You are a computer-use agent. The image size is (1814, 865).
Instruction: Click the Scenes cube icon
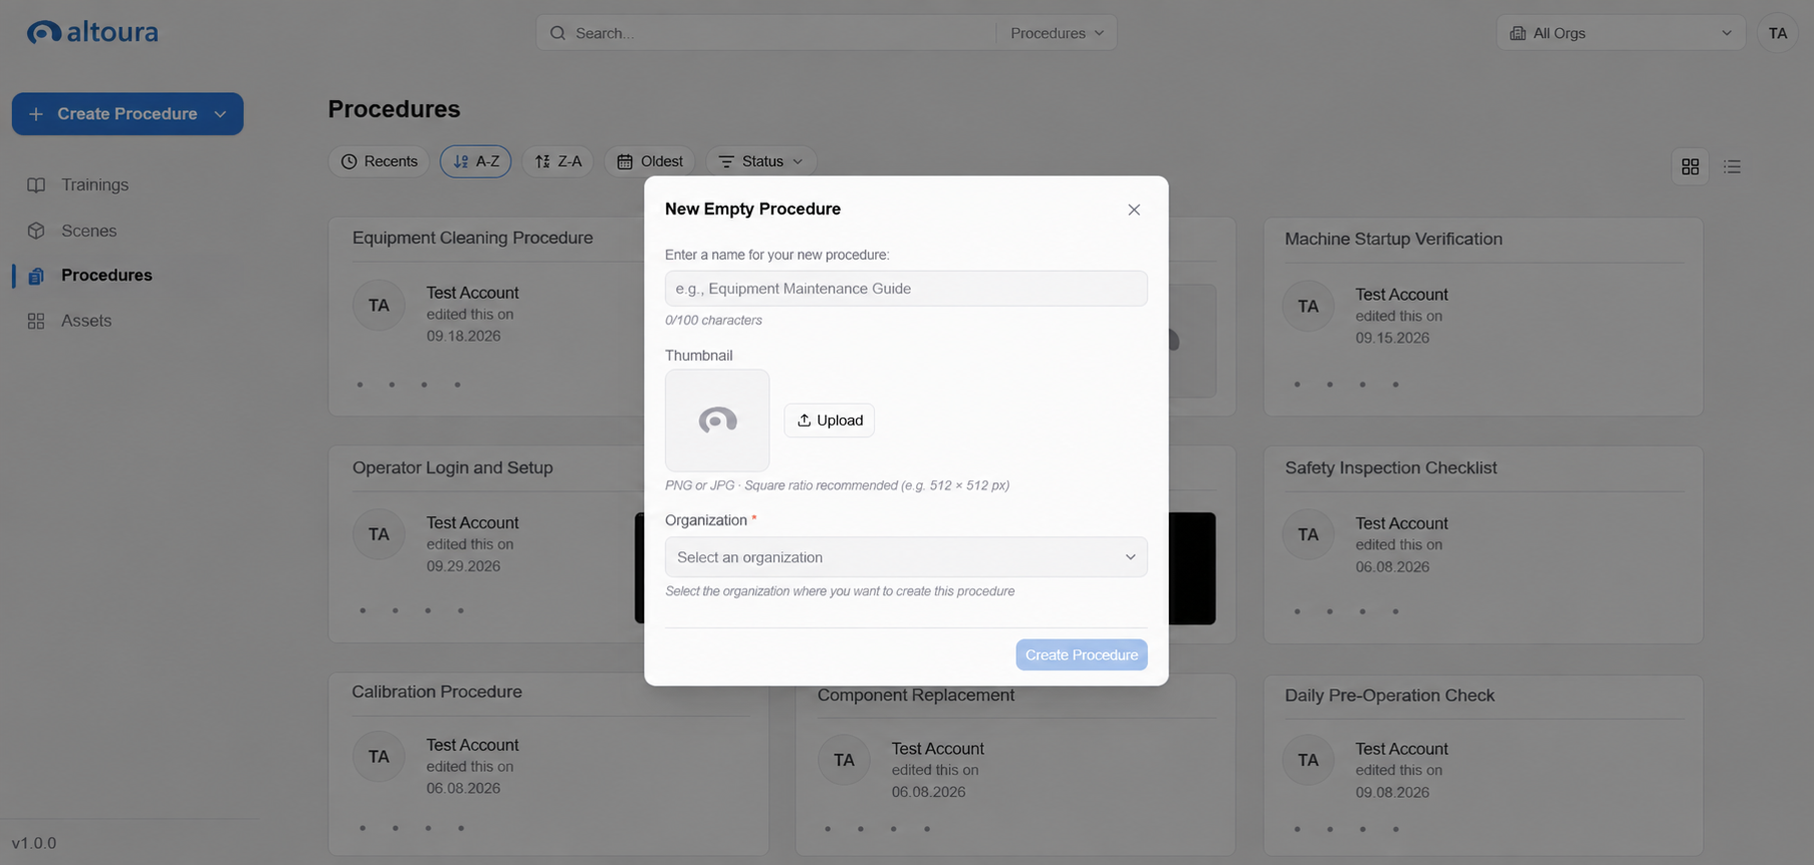click(36, 231)
